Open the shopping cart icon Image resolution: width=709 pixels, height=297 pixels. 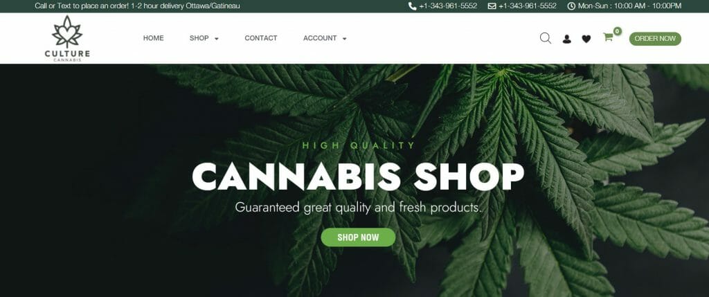click(x=608, y=37)
